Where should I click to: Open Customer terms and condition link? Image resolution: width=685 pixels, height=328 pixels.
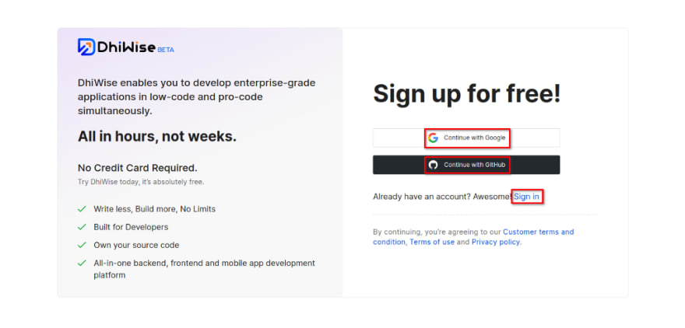[x=473, y=237]
